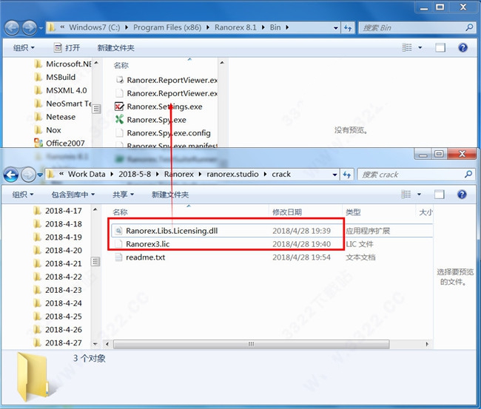Click the Ranorex.Settings.exe icon
The height and width of the screenshot is (409, 481).
click(x=119, y=107)
